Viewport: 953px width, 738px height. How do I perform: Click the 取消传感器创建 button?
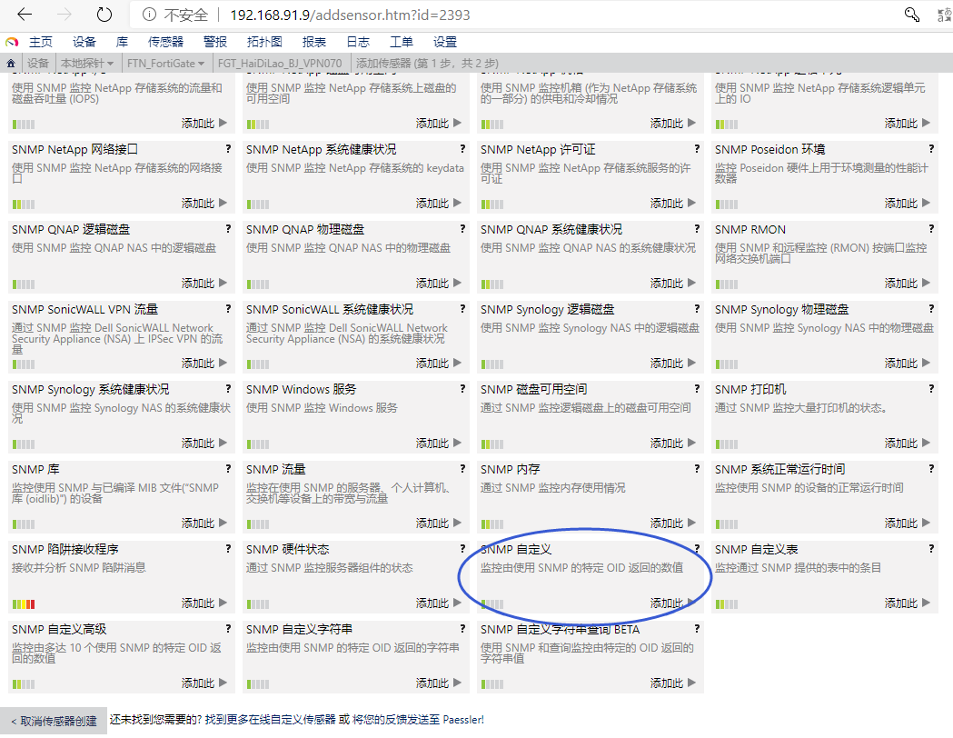pos(53,721)
